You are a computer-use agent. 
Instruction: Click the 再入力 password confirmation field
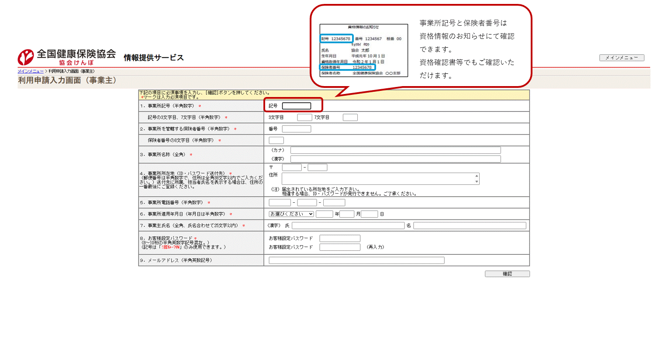pyautogui.click(x=340, y=247)
